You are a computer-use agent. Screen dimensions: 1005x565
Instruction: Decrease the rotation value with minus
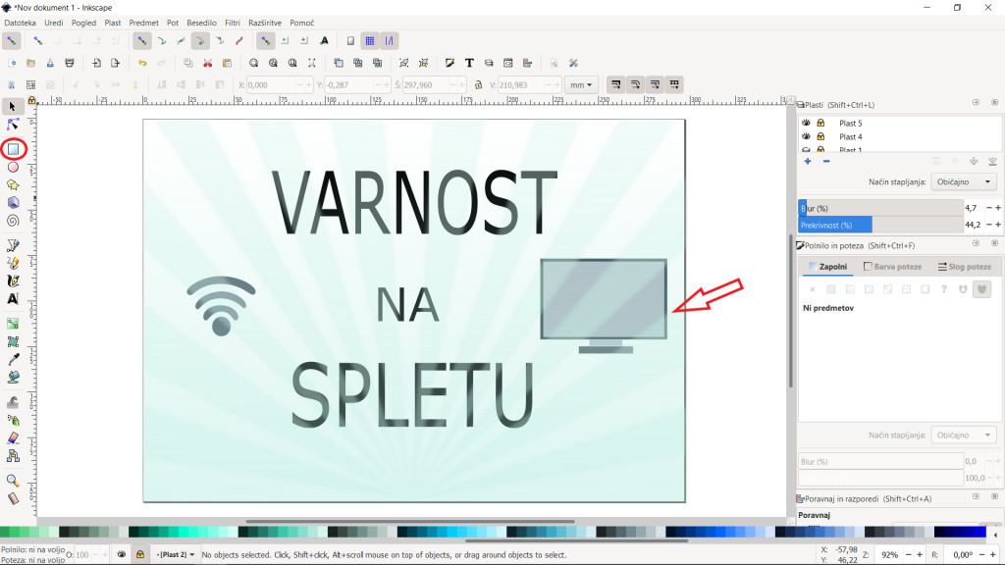tap(981, 555)
